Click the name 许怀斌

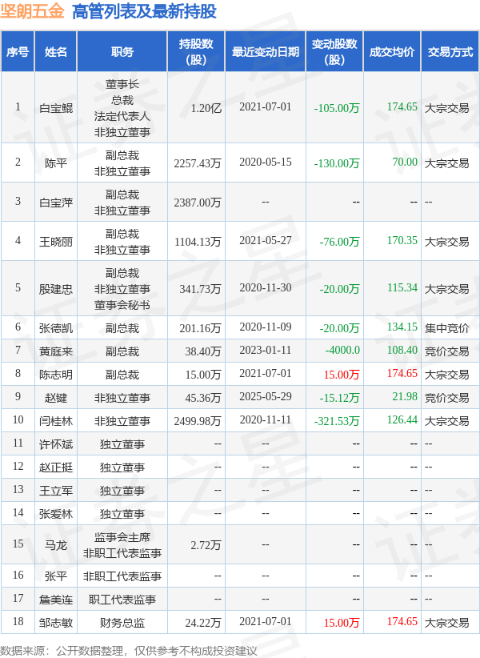[x=56, y=444]
